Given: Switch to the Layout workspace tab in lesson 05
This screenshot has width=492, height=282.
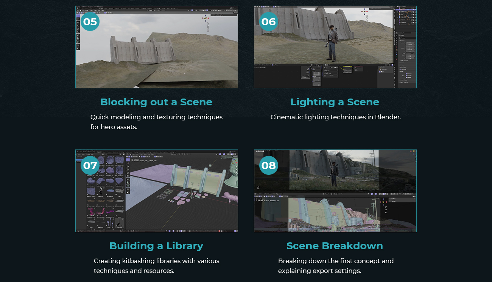Looking at the screenshot, I should 100,8.
